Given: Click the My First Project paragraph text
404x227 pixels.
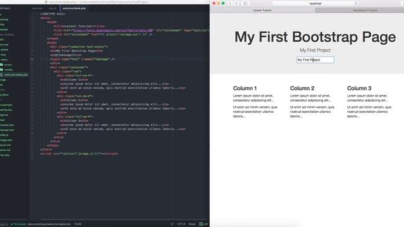Looking at the screenshot, I should tap(315, 50).
